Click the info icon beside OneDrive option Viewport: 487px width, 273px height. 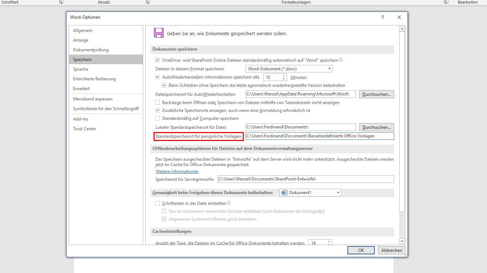pos(341,60)
